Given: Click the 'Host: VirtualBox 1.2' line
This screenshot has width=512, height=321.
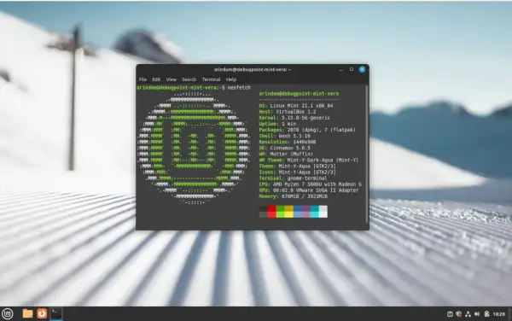Looking at the screenshot, I should [x=288, y=112].
